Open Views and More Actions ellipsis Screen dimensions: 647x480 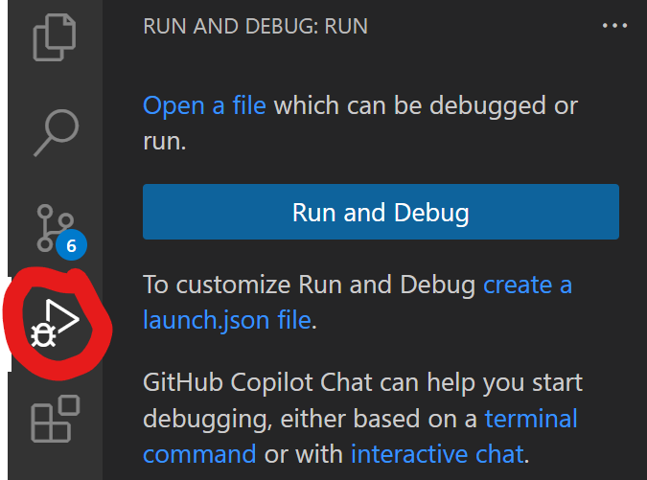[x=614, y=26]
